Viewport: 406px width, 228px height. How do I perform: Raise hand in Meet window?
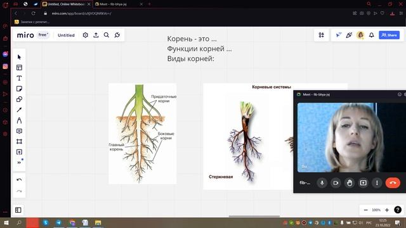(350, 183)
